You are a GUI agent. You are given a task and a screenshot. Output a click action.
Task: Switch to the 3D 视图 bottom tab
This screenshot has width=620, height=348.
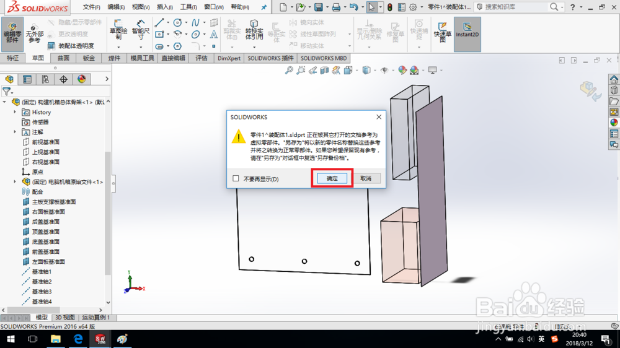65,317
